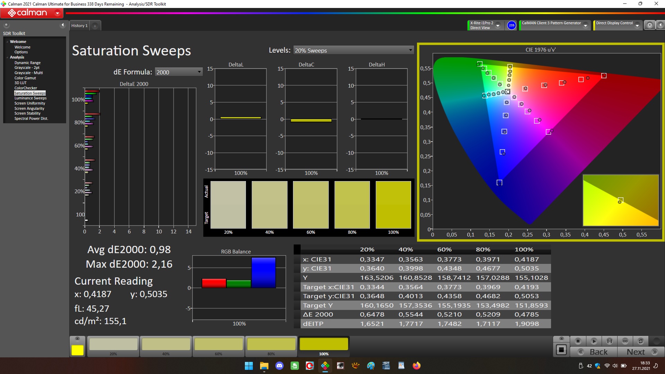
Task: Switch to the History 1 tab
Action: [79, 26]
